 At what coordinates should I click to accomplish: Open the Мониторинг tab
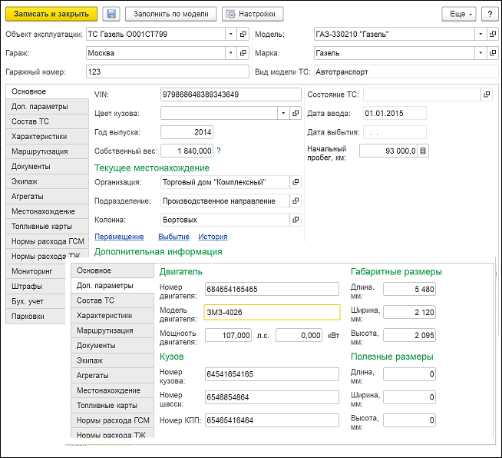pos(32,271)
